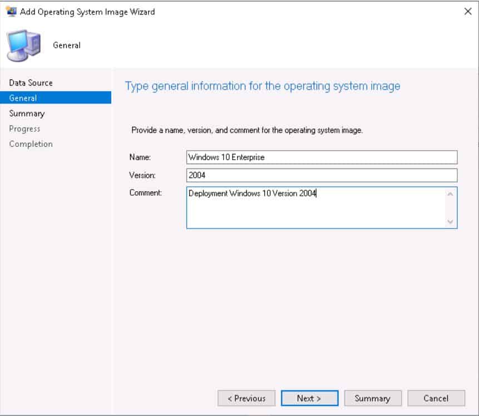
Task: Cancel the wizard
Action: coord(436,398)
